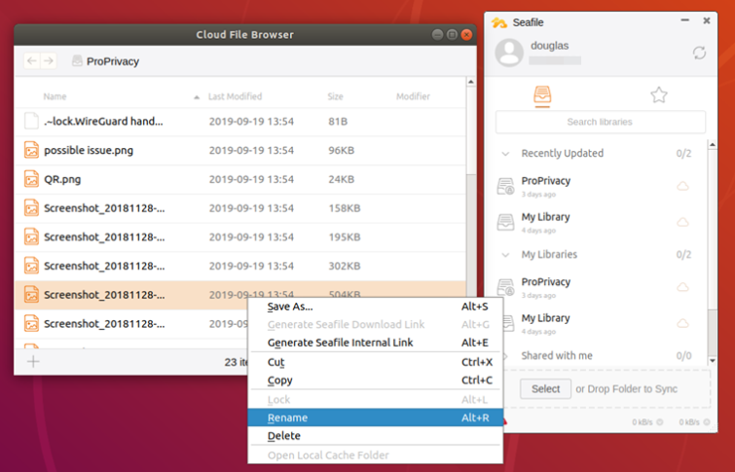Click the image icon of QR.png

(x=31, y=179)
